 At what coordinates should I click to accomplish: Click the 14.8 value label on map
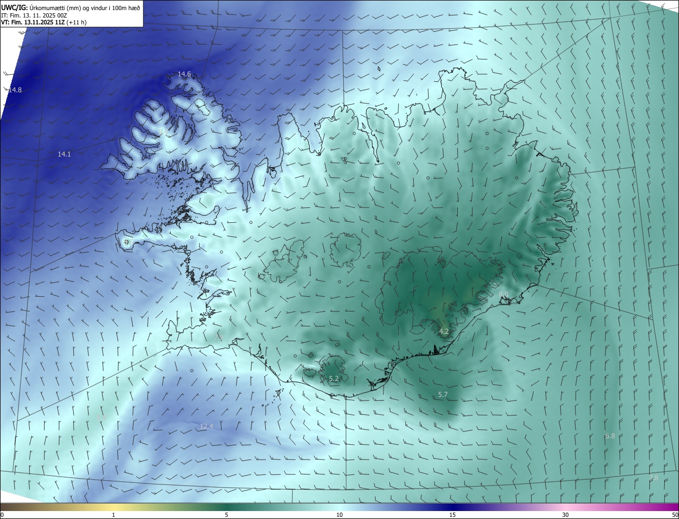15,90
